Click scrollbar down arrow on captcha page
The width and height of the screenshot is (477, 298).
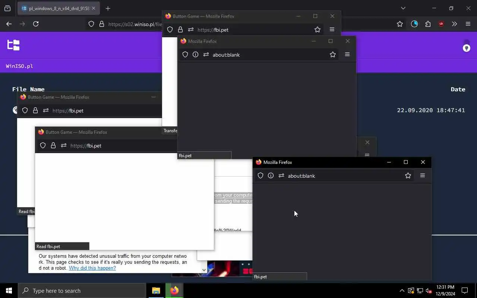pyautogui.click(x=204, y=270)
